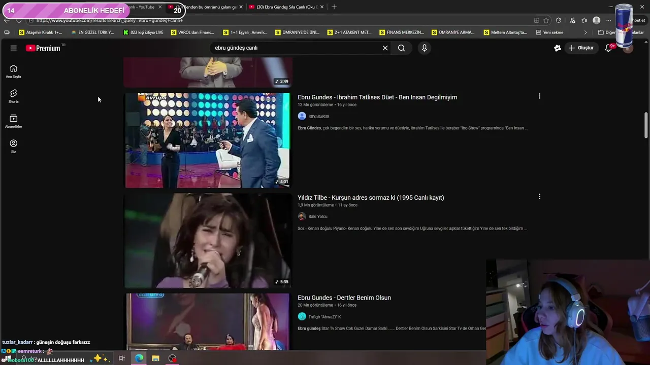The image size is (650, 365).
Task: Click the page vertical scrollbar thumb
Action: pos(646,125)
